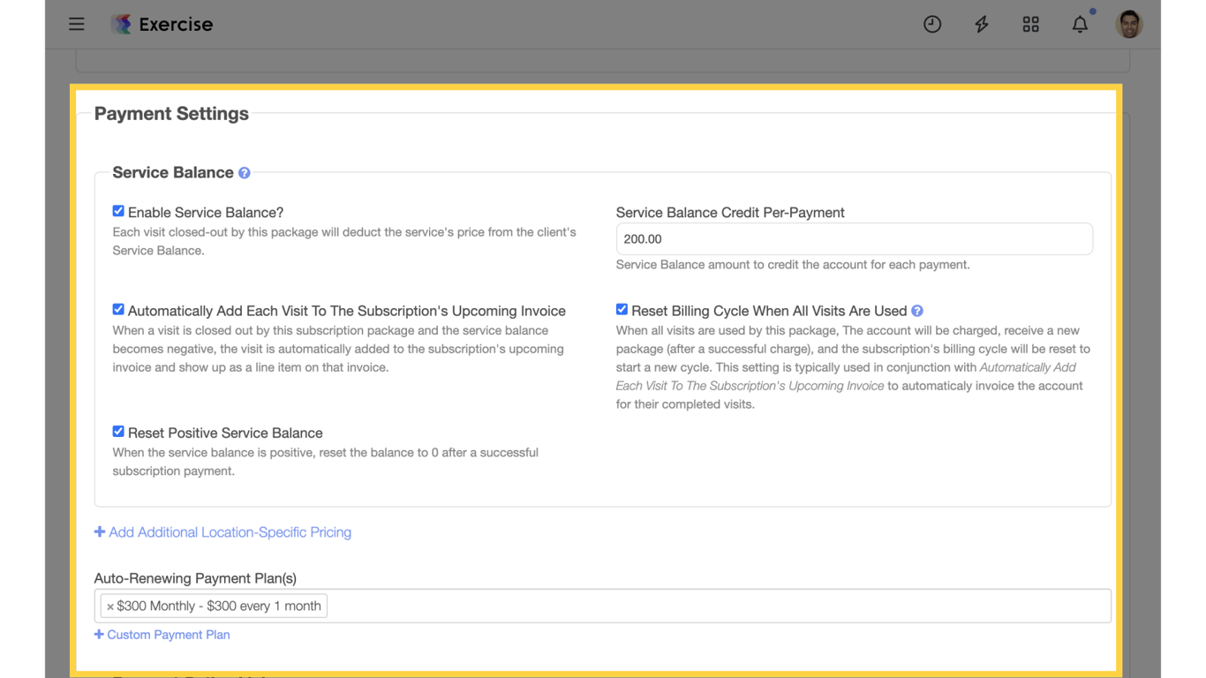Viewport: 1206px width, 678px height.
Task: Uncheck Enable Service Balance?
Action: coord(118,211)
